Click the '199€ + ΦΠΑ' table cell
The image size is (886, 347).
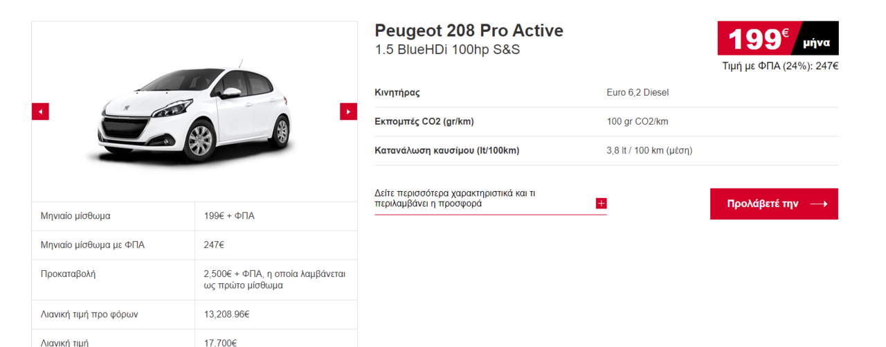point(276,216)
